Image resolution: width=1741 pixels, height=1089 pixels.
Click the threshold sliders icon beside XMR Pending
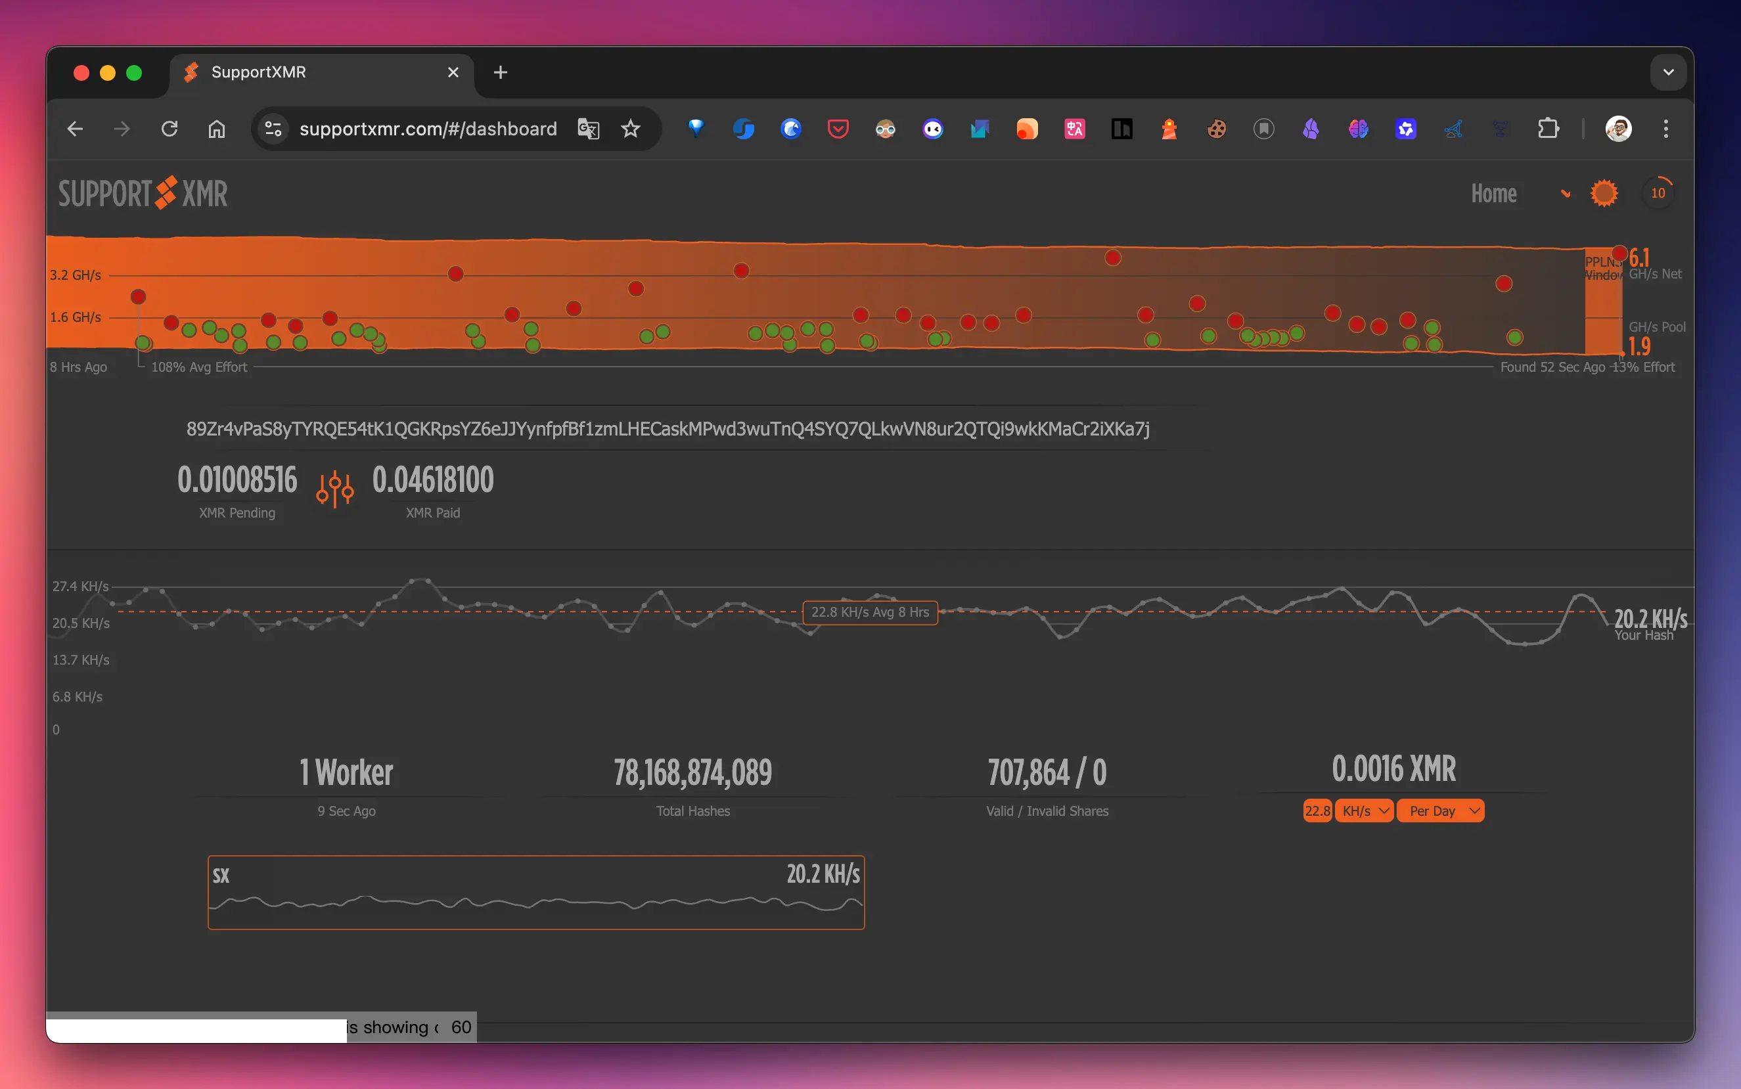335,489
